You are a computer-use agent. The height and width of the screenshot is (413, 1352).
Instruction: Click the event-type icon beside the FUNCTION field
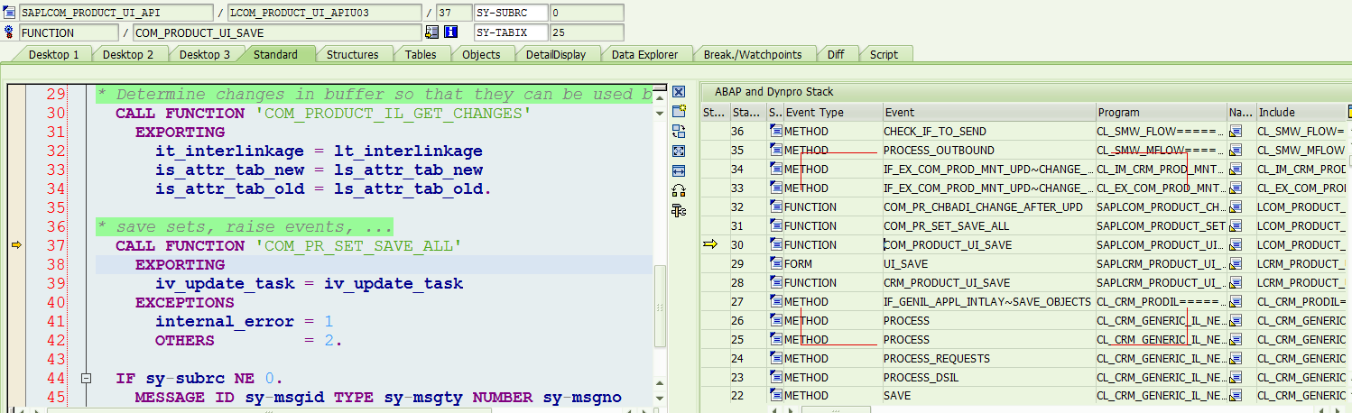click(9, 33)
